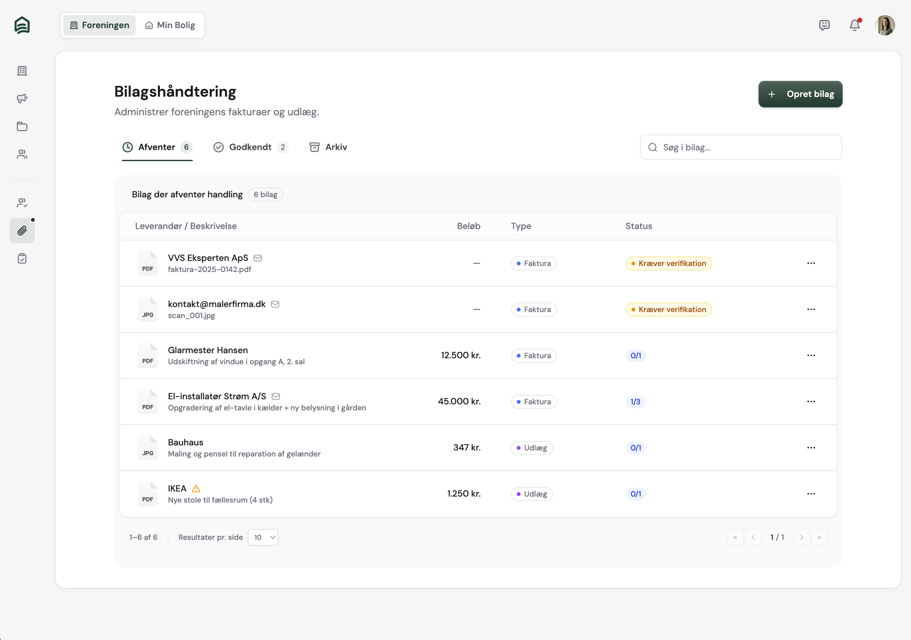Click the clipboard checklist sidebar icon
Screen dimensions: 911x640
22,259
